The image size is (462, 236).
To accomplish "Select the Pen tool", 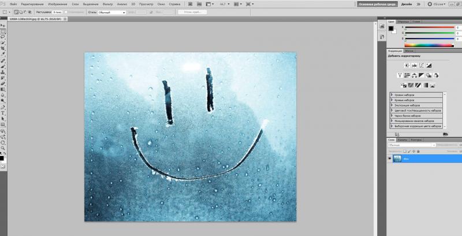I will coord(3,107).
